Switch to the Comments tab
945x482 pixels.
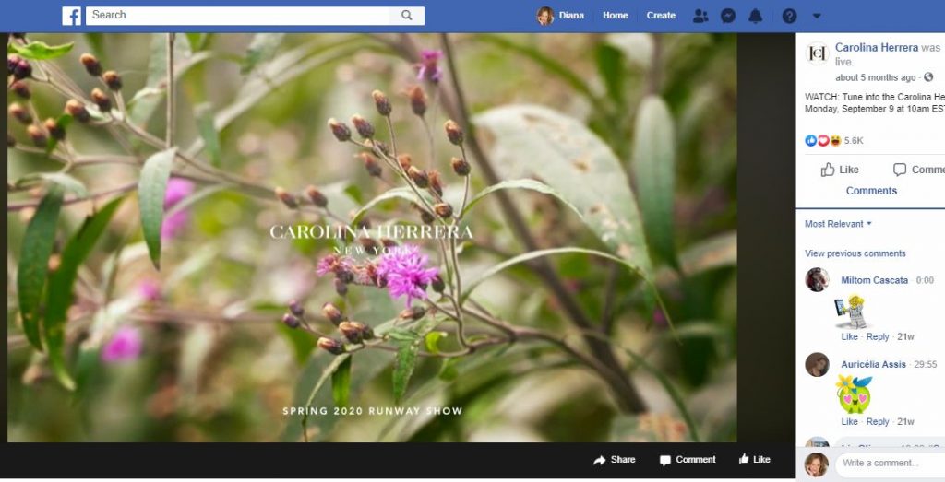tap(871, 191)
